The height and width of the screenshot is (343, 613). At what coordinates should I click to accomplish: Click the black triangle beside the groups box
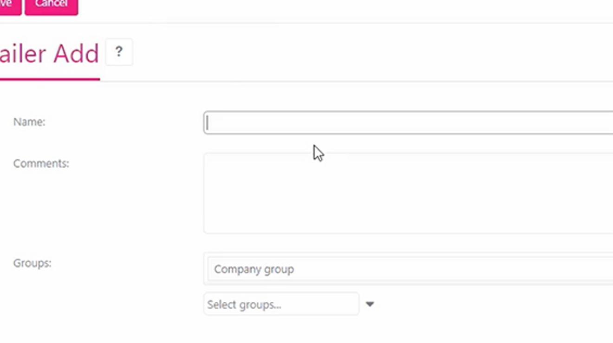tap(370, 304)
